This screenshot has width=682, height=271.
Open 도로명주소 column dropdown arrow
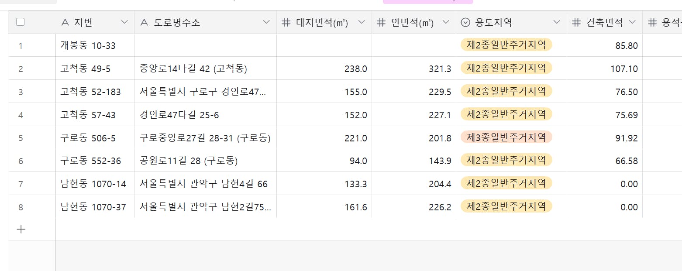266,23
